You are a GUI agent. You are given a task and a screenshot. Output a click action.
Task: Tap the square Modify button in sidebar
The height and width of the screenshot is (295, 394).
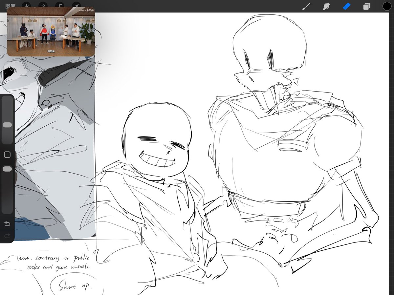coord(7,155)
